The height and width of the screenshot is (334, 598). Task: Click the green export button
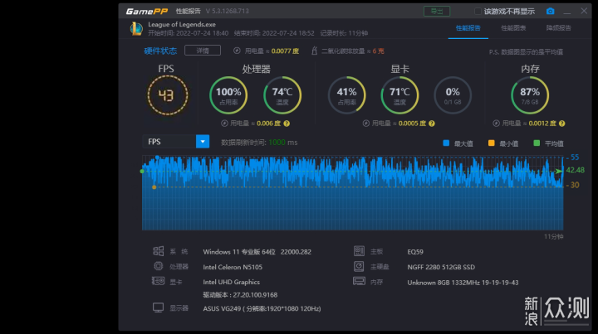(x=437, y=12)
